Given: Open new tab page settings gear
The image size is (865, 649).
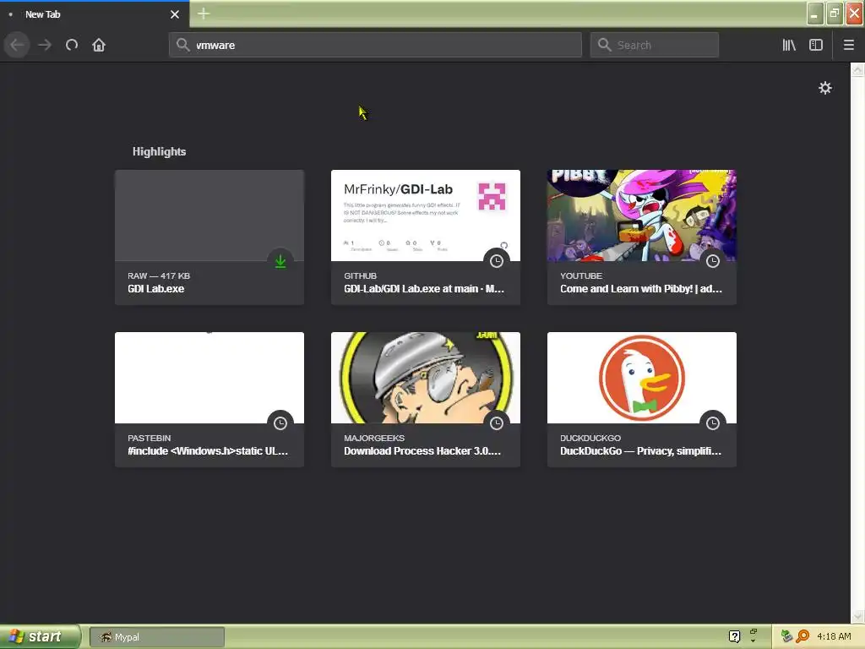Looking at the screenshot, I should coord(824,88).
